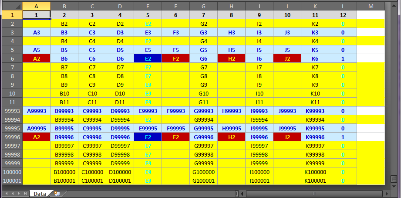The image size is (401, 198).
Task: Click the cell labeled A99993
Action: [x=36, y=111]
